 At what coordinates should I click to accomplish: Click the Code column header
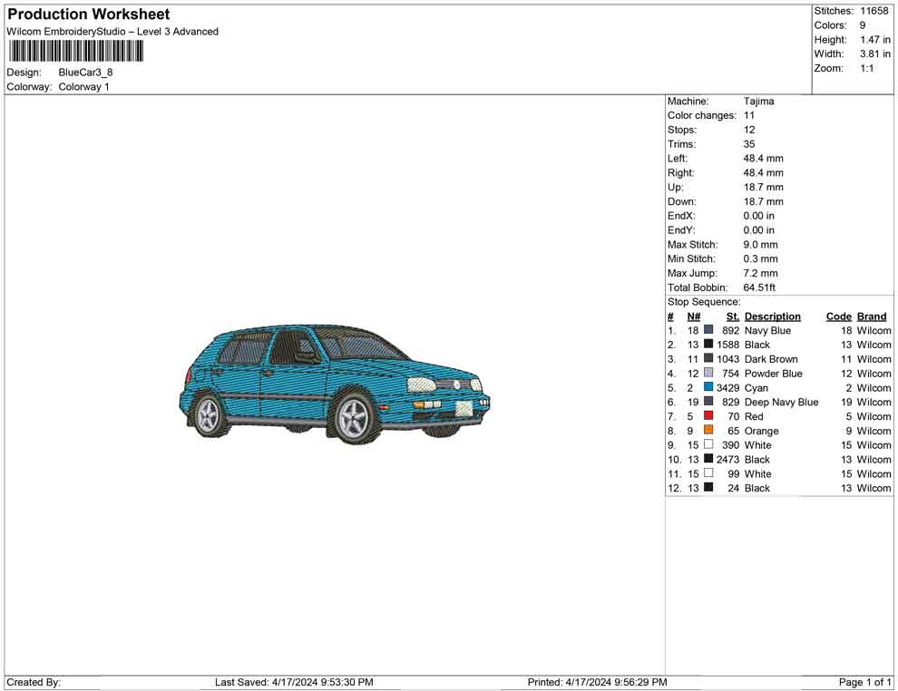838,316
